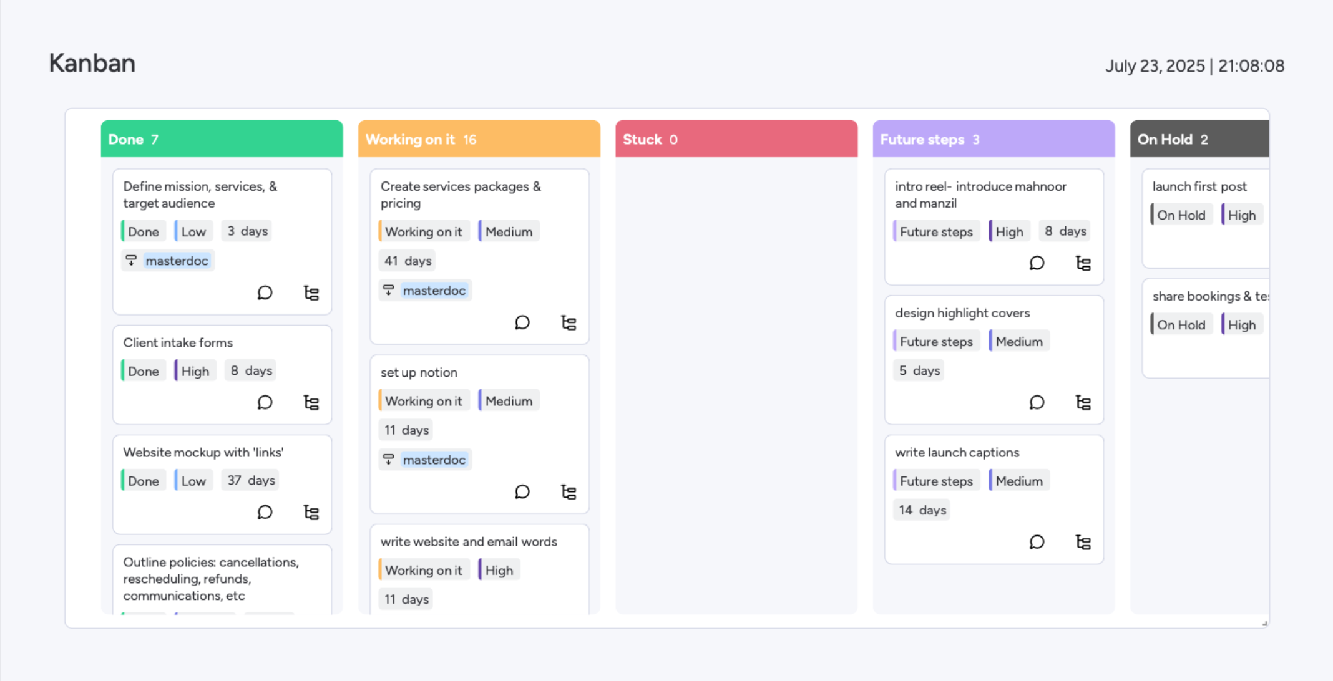The image size is (1333, 681).
Task: Open comments on 'design highlight covers' card
Action: click(x=1037, y=402)
